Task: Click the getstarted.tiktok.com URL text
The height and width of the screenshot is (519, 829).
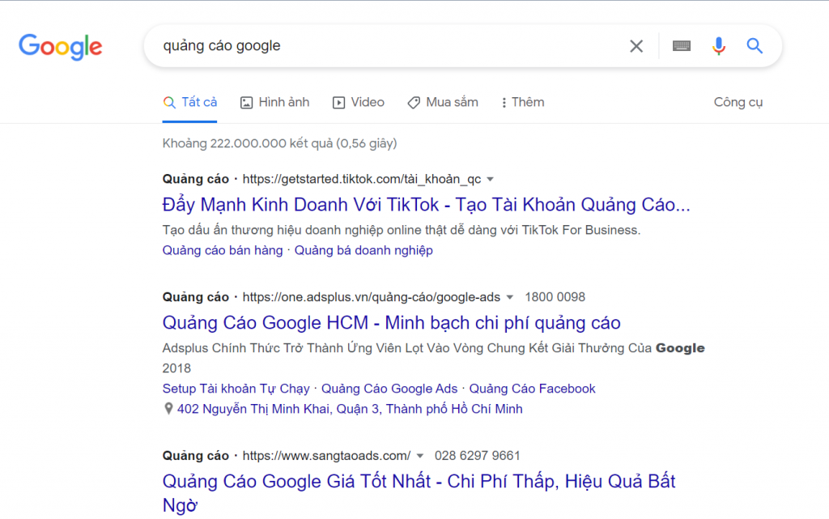Action: tap(362, 179)
